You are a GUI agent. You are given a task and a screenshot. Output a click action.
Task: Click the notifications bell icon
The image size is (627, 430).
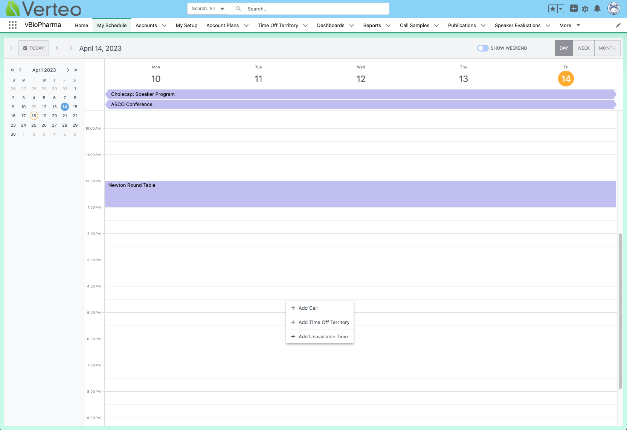[597, 9]
